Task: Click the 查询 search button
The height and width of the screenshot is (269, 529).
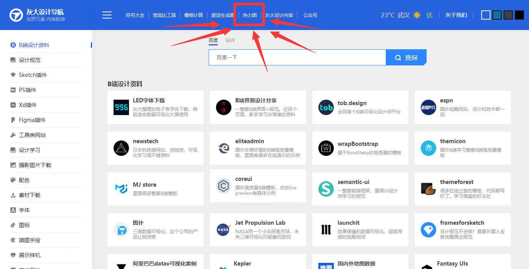Action: (406, 57)
